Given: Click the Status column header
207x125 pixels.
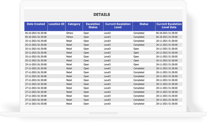Looking at the screenshot, I should [144, 26].
